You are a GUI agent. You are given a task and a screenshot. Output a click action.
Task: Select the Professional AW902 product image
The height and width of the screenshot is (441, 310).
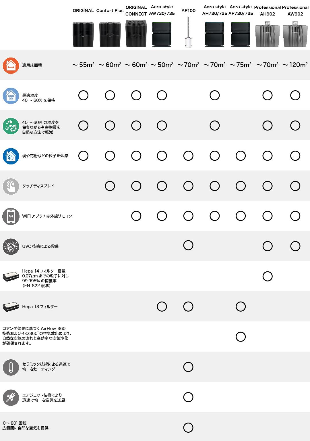coord(295,36)
